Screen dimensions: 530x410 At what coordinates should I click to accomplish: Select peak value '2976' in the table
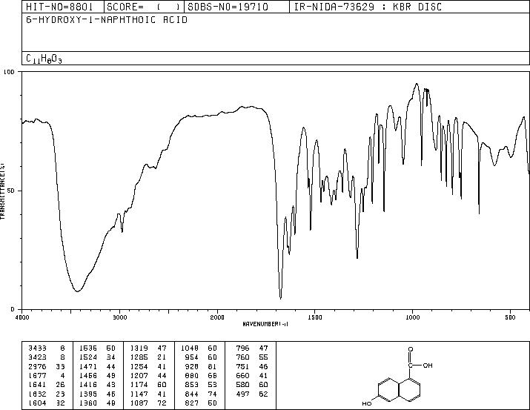(38, 366)
